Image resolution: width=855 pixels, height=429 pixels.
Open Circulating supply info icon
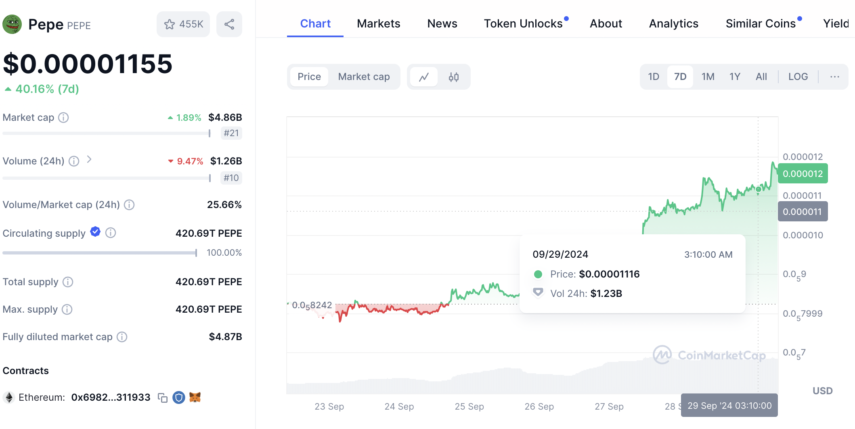[x=111, y=233]
